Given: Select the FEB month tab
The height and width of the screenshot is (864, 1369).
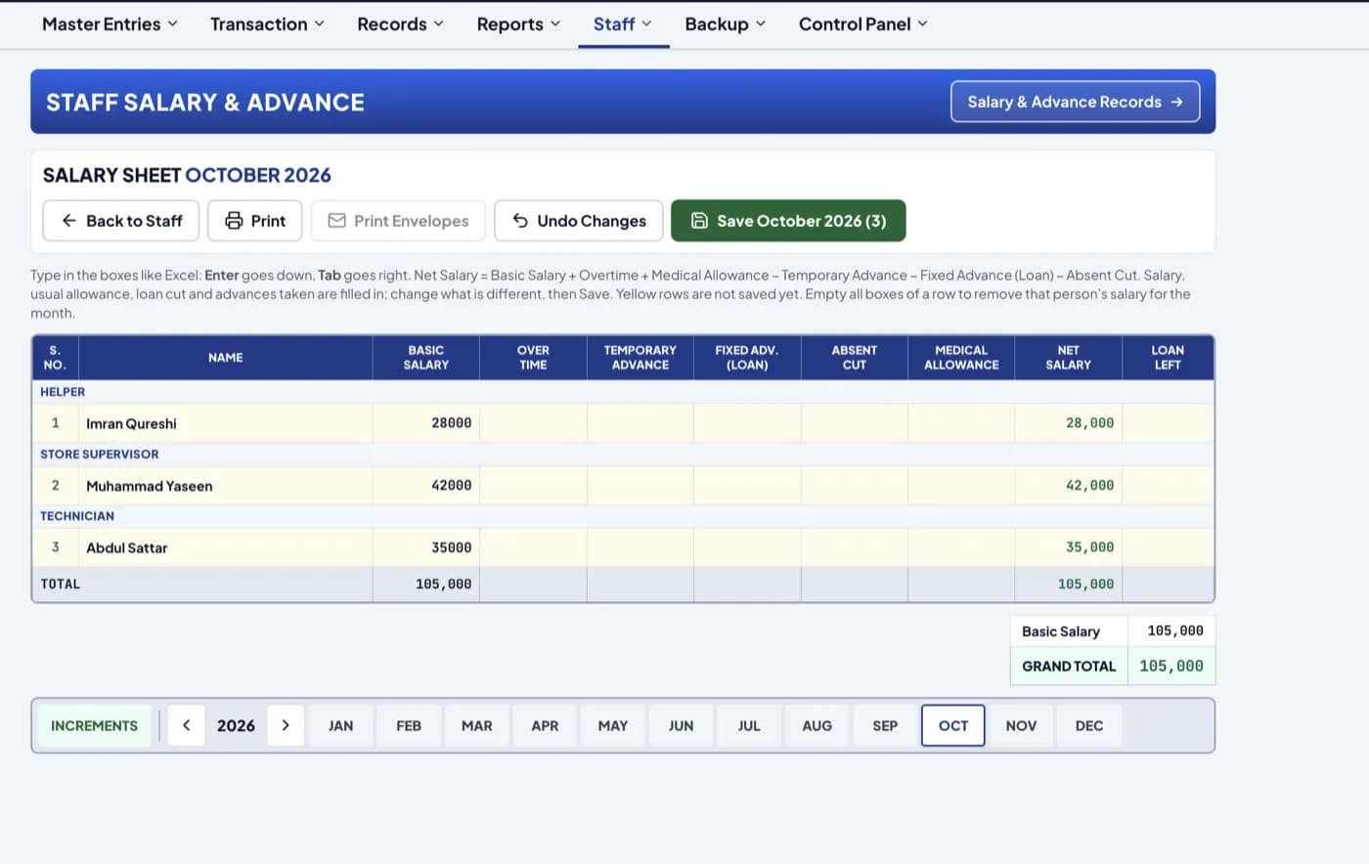Looking at the screenshot, I should [x=409, y=725].
